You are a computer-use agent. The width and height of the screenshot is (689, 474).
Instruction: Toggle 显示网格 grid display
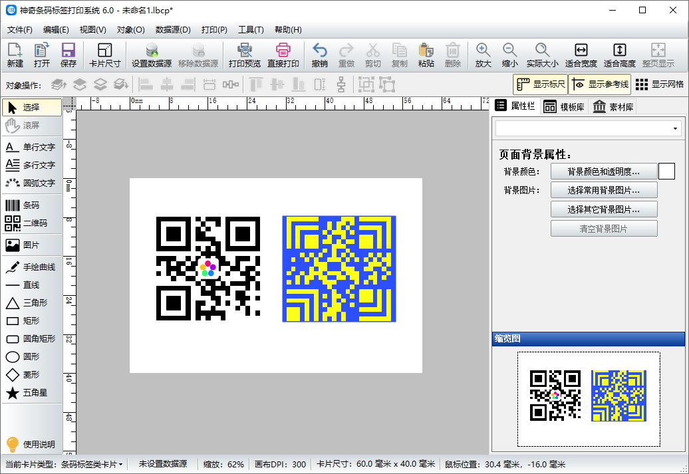(x=659, y=84)
